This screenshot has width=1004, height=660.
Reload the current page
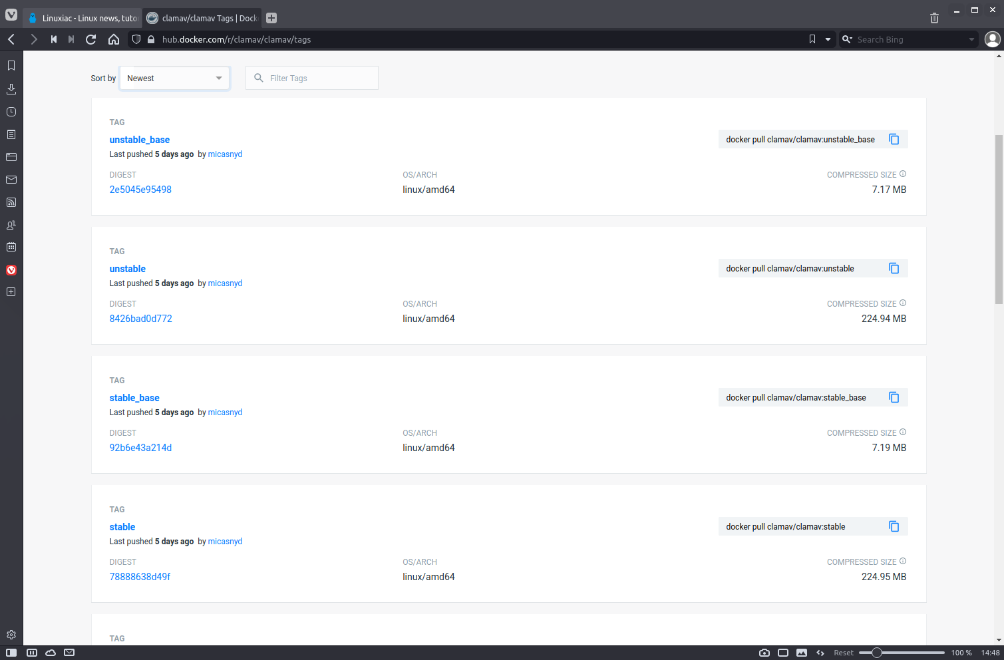(91, 39)
